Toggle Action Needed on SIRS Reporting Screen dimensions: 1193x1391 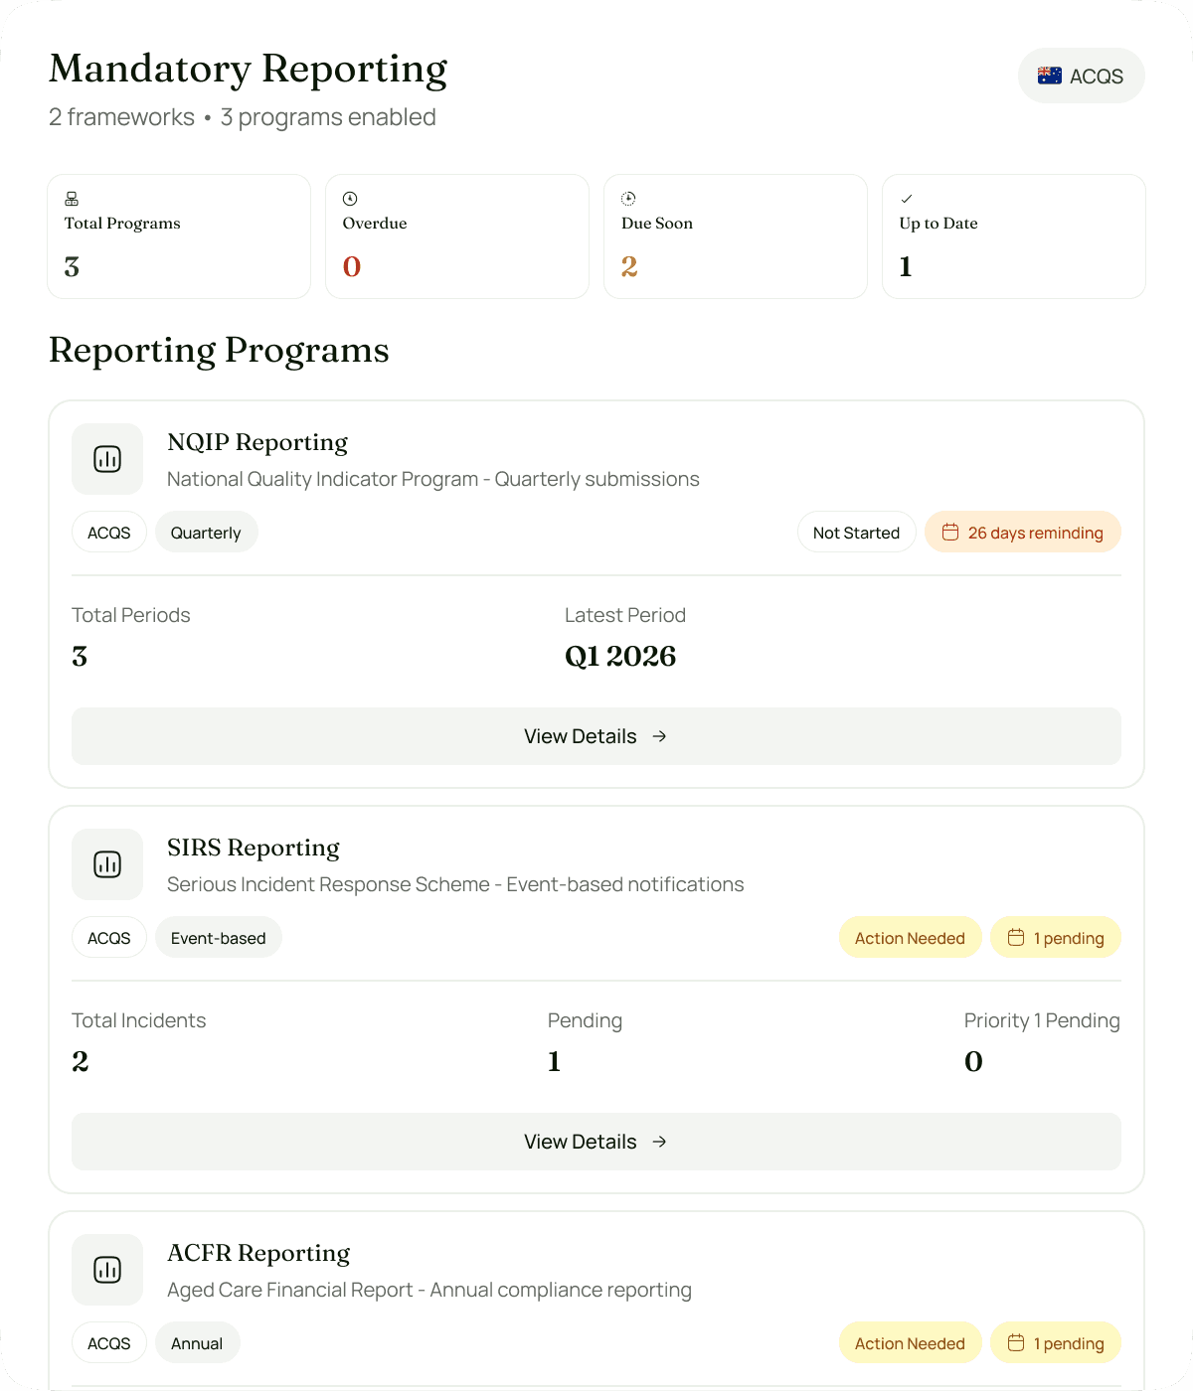coord(910,937)
